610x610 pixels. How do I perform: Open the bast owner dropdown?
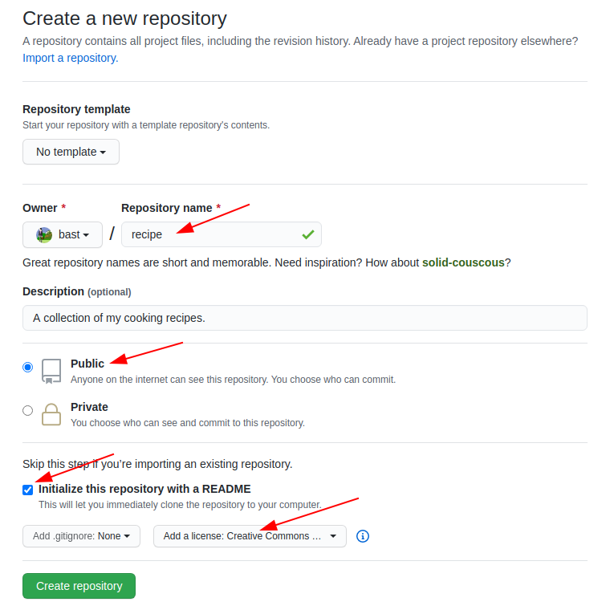click(x=63, y=234)
